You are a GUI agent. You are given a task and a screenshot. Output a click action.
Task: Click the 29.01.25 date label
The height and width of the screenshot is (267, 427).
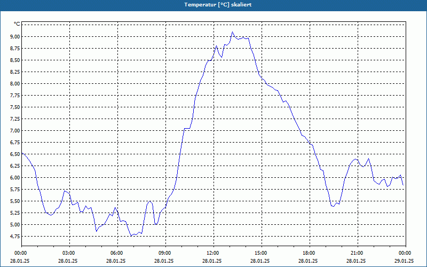tap(404, 261)
